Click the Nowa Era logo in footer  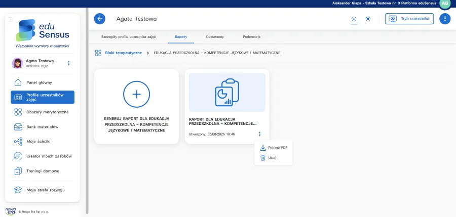[x=10, y=212]
